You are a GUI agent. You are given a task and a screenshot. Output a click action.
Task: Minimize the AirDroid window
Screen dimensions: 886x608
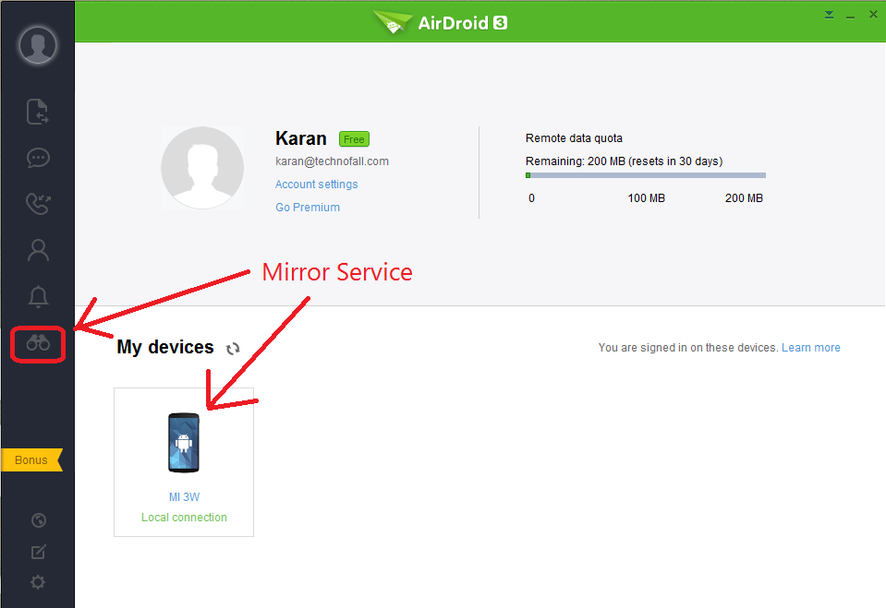(x=850, y=16)
